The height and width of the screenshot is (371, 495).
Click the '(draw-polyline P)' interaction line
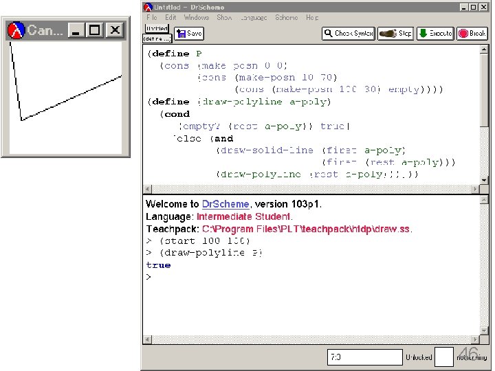(211, 253)
